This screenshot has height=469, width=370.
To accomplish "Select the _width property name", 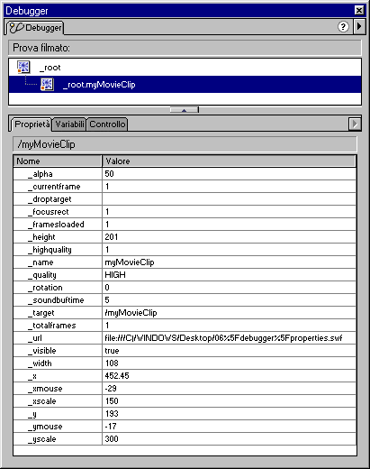I will pyautogui.click(x=40, y=363).
